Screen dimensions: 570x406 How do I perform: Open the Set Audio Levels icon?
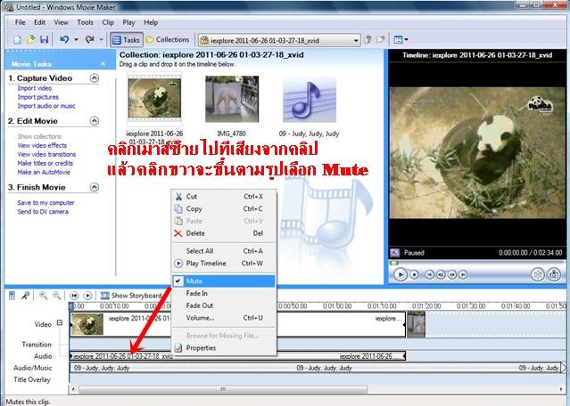click(x=12, y=296)
